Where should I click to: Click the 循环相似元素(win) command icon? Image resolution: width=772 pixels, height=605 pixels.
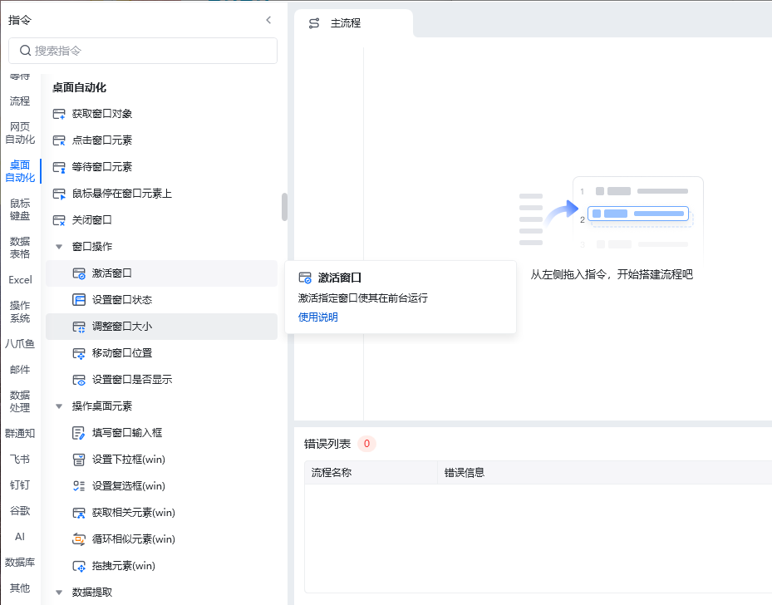click(x=79, y=539)
